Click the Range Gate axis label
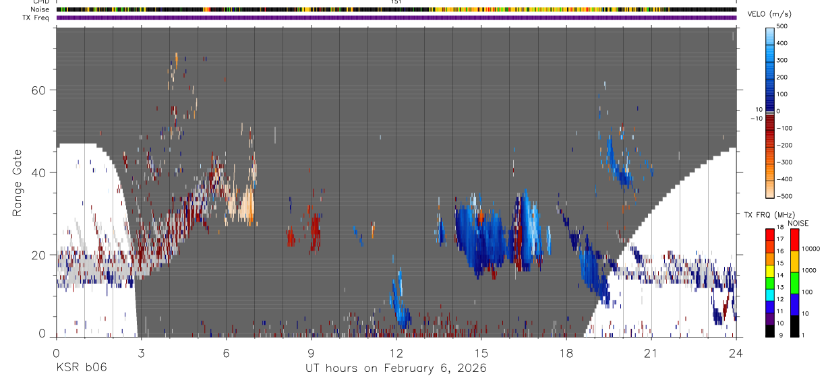Screen dimensions: 828x382 click(x=18, y=183)
